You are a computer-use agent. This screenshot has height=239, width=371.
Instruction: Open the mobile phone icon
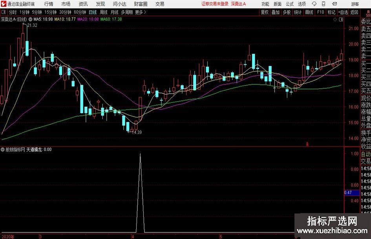click(323, 4)
